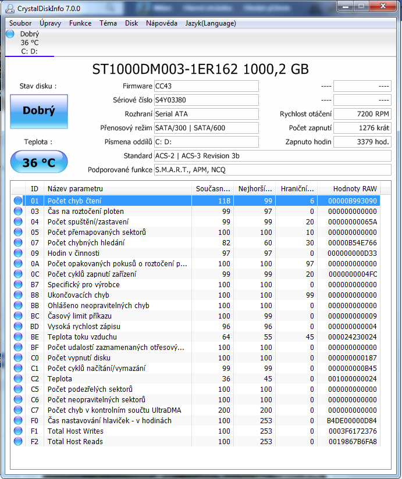
Task: Click the status orb for Hodin v činnosti
Action: 18,253
